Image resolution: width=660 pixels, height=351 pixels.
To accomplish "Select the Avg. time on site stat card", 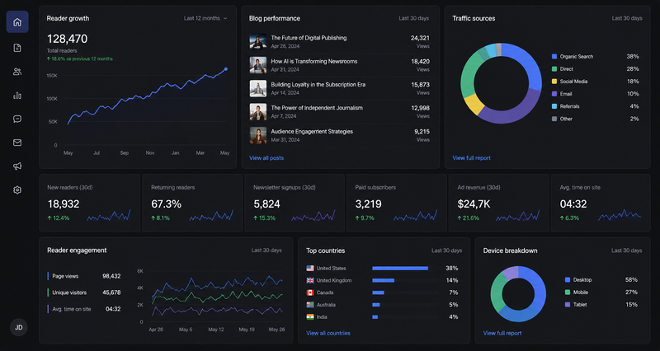I will coord(601,203).
